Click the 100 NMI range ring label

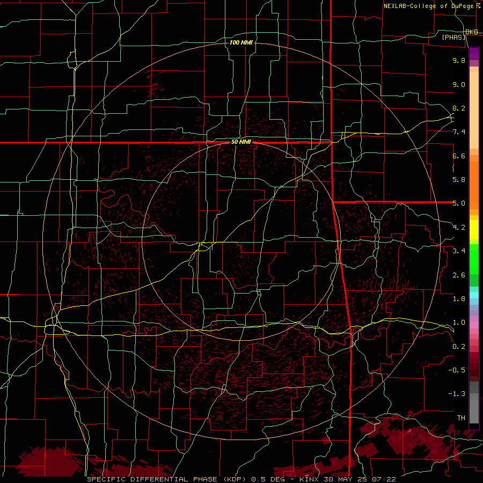[241, 42]
